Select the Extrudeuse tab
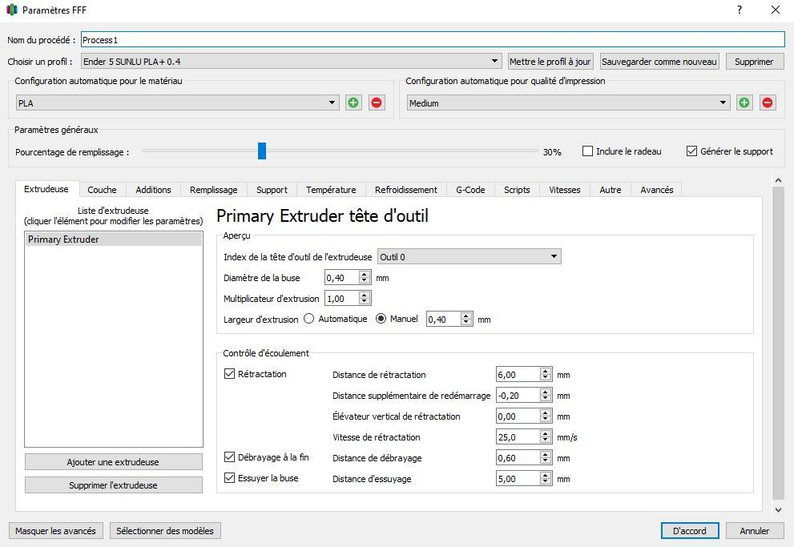Viewport: 794px width, 547px height. click(46, 189)
